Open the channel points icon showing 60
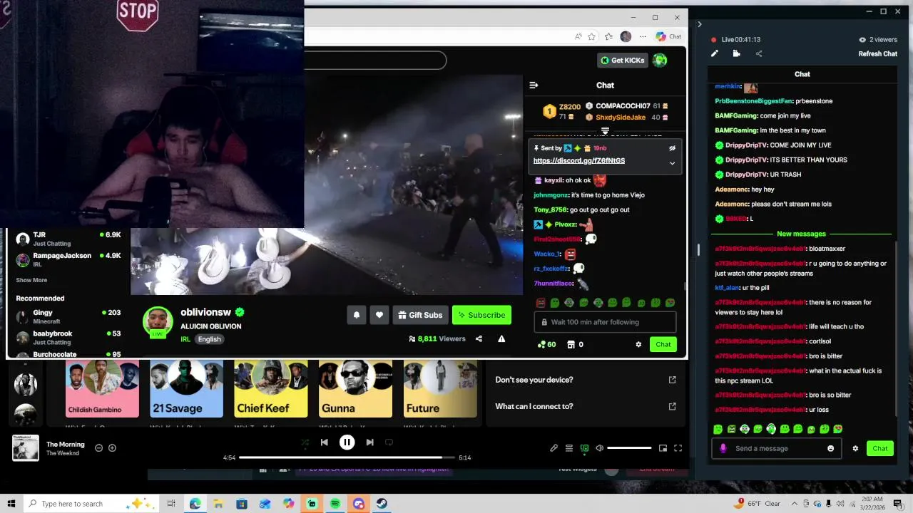 (x=546, y=344)
